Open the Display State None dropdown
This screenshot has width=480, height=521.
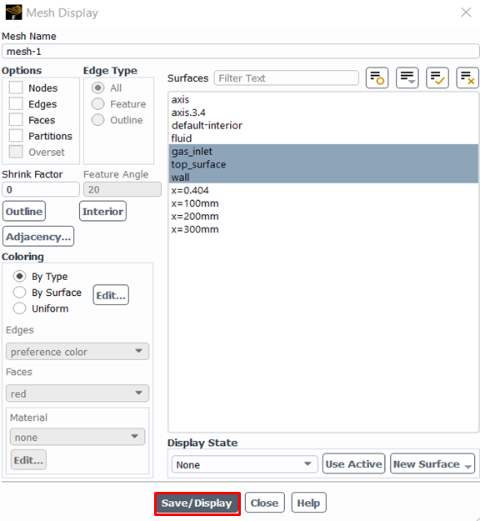click(244, 463)
